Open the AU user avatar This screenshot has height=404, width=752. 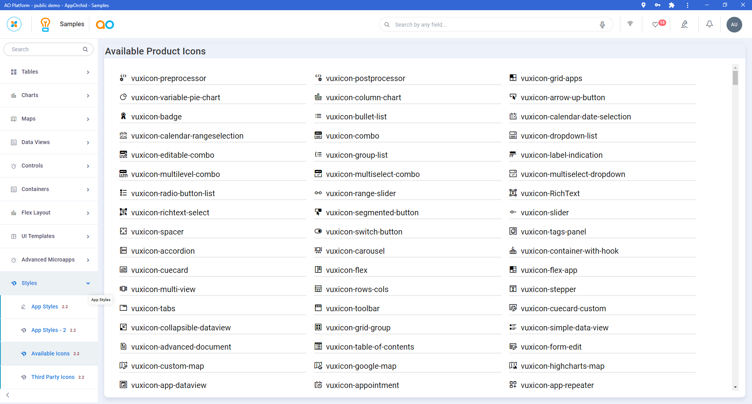[x=734, y=24]
